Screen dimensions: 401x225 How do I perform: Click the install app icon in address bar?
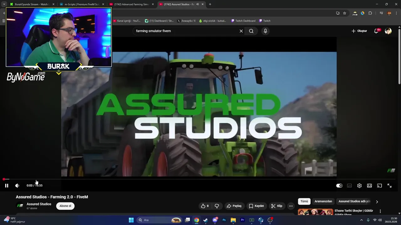338,13
